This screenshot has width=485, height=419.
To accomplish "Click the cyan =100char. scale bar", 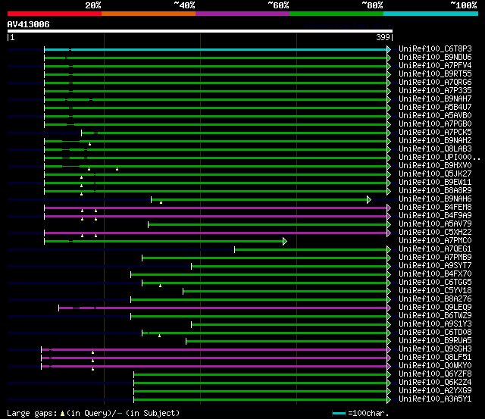I will pos(339,413).
